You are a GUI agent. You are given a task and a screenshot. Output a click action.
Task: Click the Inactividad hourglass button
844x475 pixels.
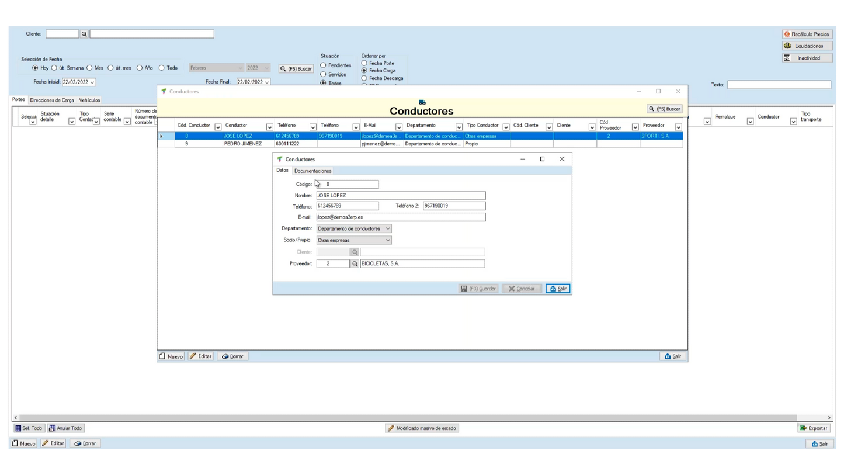(x=807, y=58)
